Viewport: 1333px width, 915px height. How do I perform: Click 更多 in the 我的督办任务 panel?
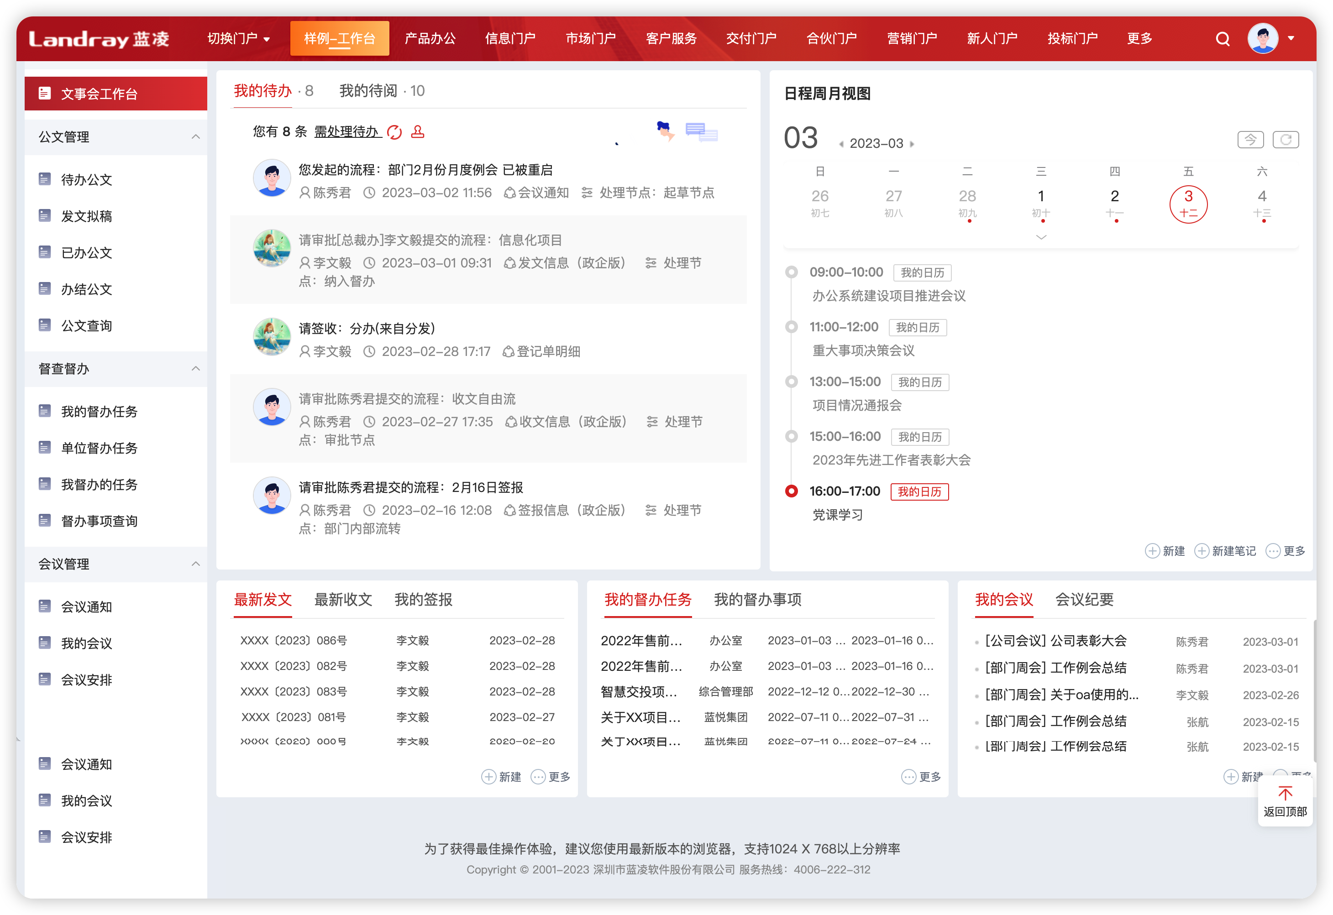tap(921, 776)
